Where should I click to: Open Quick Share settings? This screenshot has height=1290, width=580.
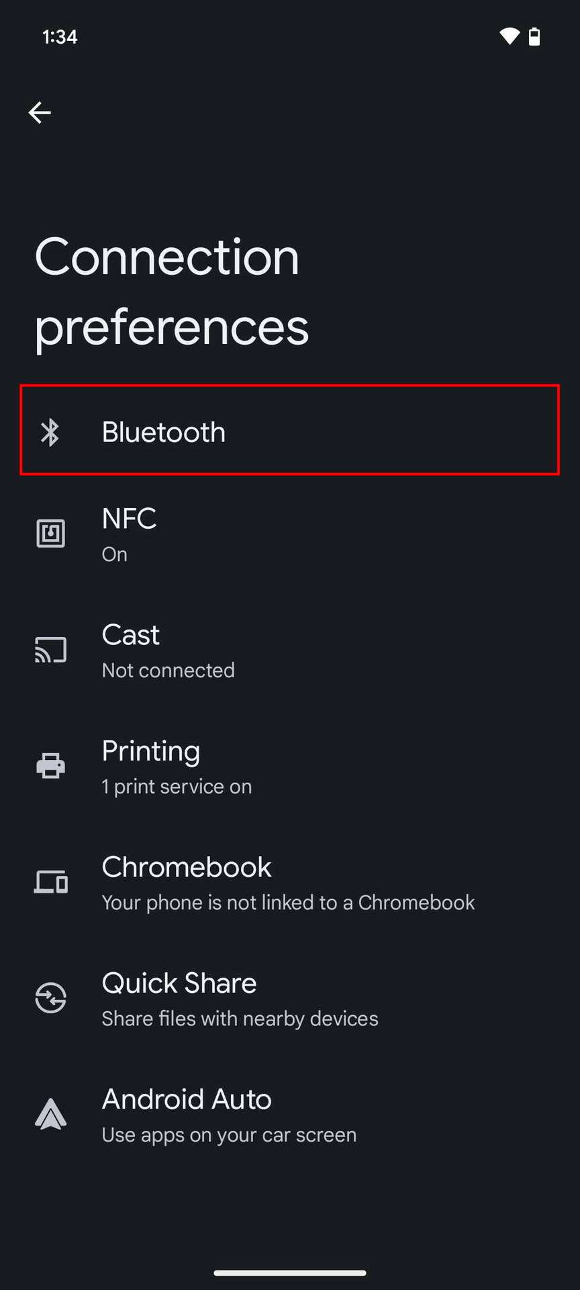coord(179,984)
